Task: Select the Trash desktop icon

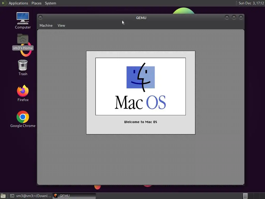Action: [x=23, y=68]
